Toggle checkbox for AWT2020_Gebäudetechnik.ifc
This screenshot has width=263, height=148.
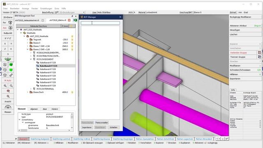(x=43, y=20)
